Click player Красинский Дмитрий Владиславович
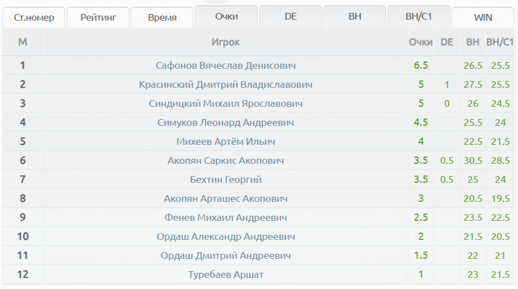The image size is (518, 289). pos(226,84)
